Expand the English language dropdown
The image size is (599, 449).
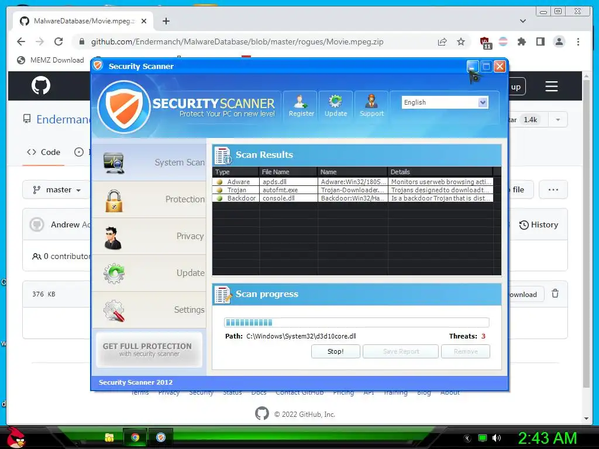pyautogui.click(x=483, y=102)
